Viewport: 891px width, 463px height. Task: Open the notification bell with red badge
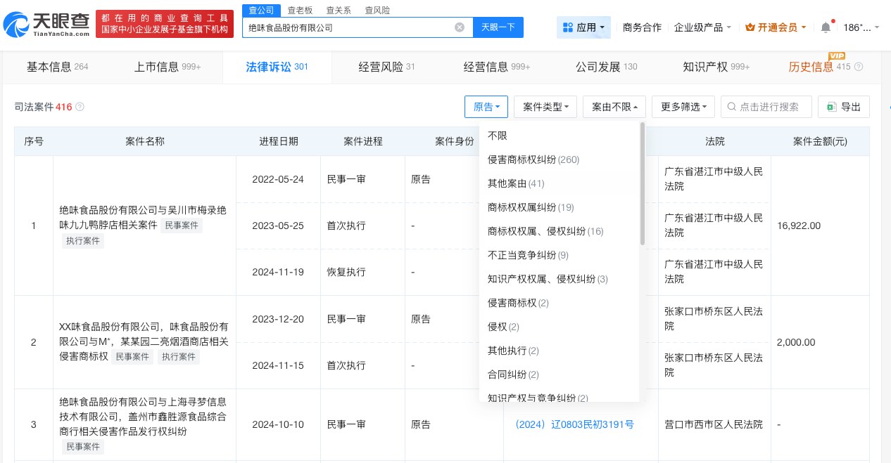826,27
